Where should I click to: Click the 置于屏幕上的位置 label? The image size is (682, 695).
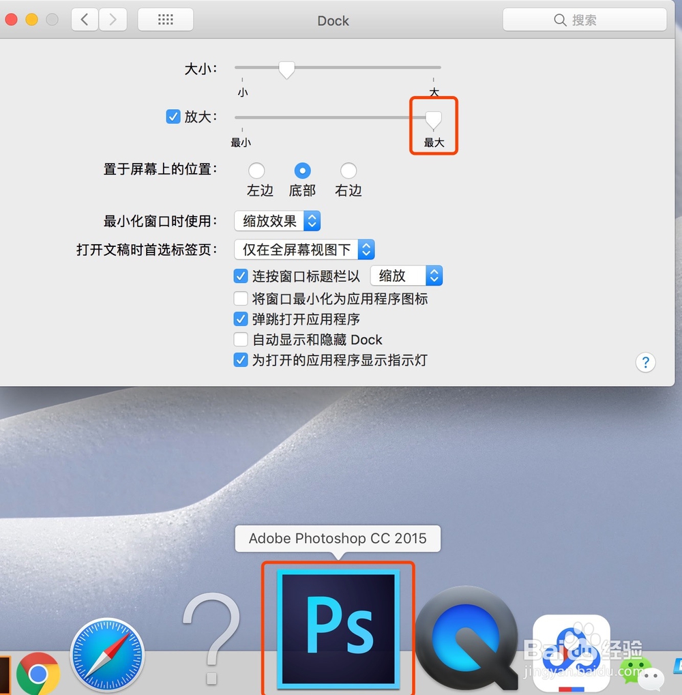pyautogui.click(x=160, y=169)
